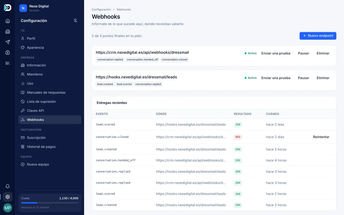Click the Uso bar chart icon

point(23,83)
